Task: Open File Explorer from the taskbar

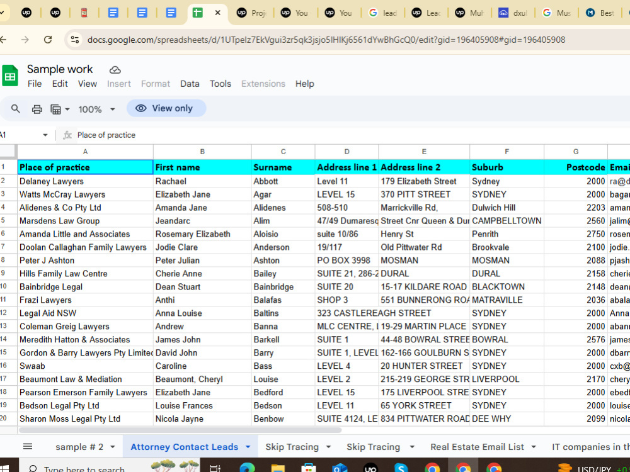Action: pos(278,468)
